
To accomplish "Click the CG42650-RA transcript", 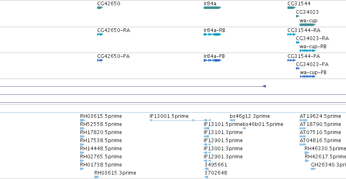I will (100, 34).
